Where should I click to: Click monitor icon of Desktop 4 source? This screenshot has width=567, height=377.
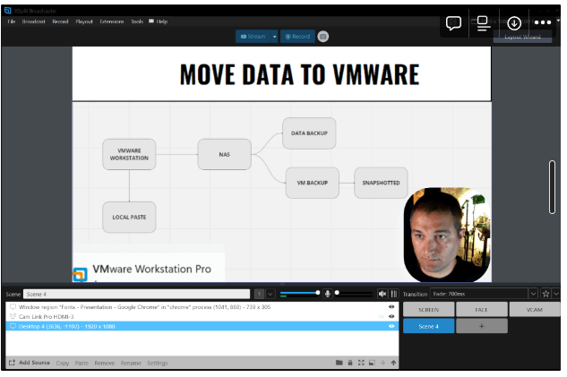tap(13, 326)
